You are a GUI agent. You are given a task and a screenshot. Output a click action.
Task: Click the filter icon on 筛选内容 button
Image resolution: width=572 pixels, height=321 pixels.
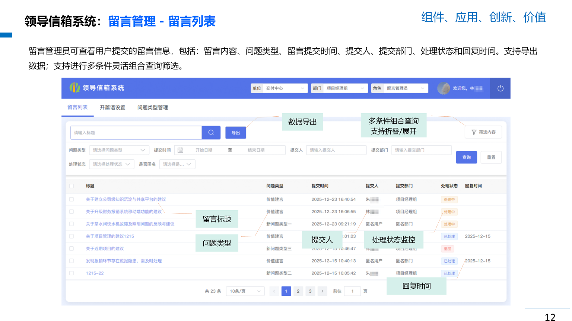click(473, 132)
